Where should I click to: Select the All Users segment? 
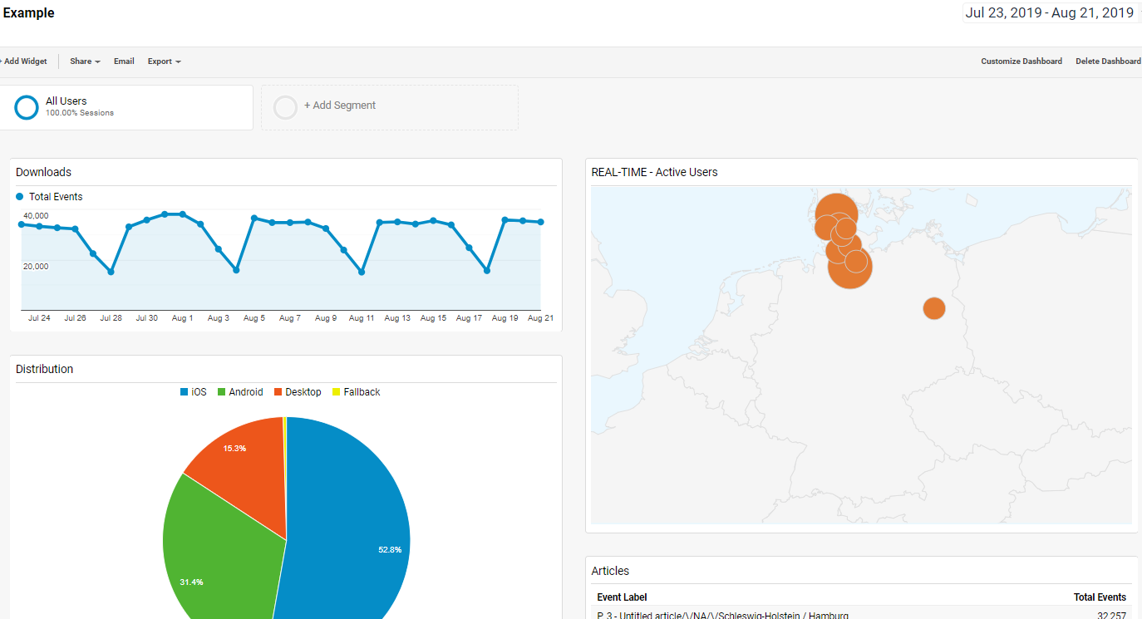(126, 107)
